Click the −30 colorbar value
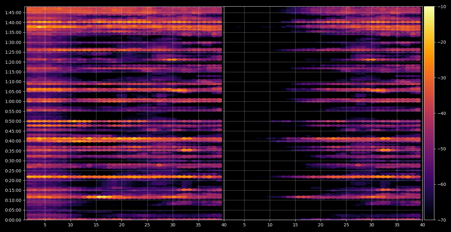The image size is (451, 232). (x=442, y=78)
